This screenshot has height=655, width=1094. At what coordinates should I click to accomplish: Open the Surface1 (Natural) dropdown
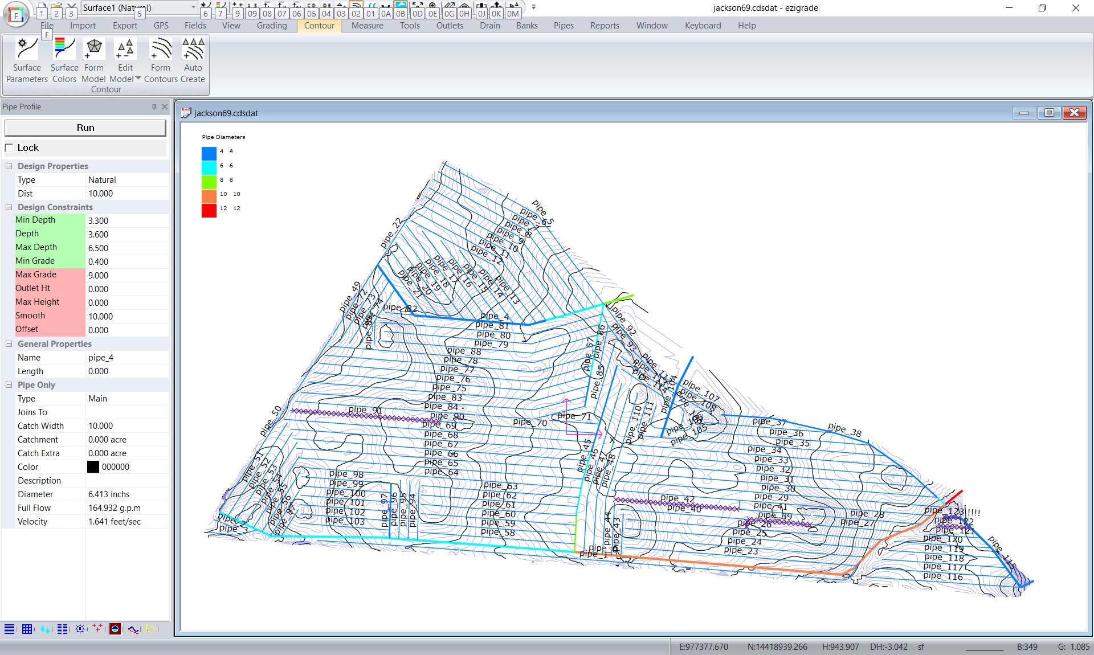coord(192,8)
